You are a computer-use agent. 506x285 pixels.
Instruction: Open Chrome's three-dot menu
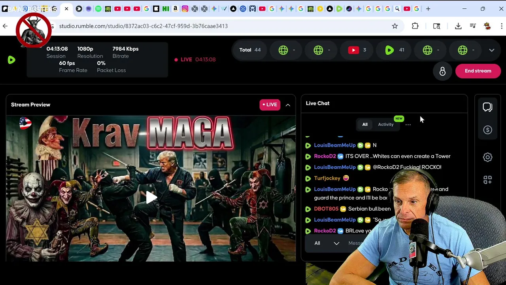(502, 26)
